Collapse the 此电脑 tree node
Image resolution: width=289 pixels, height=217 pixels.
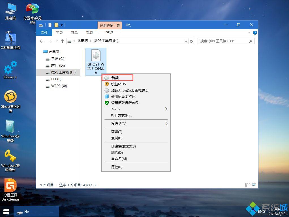41,52
